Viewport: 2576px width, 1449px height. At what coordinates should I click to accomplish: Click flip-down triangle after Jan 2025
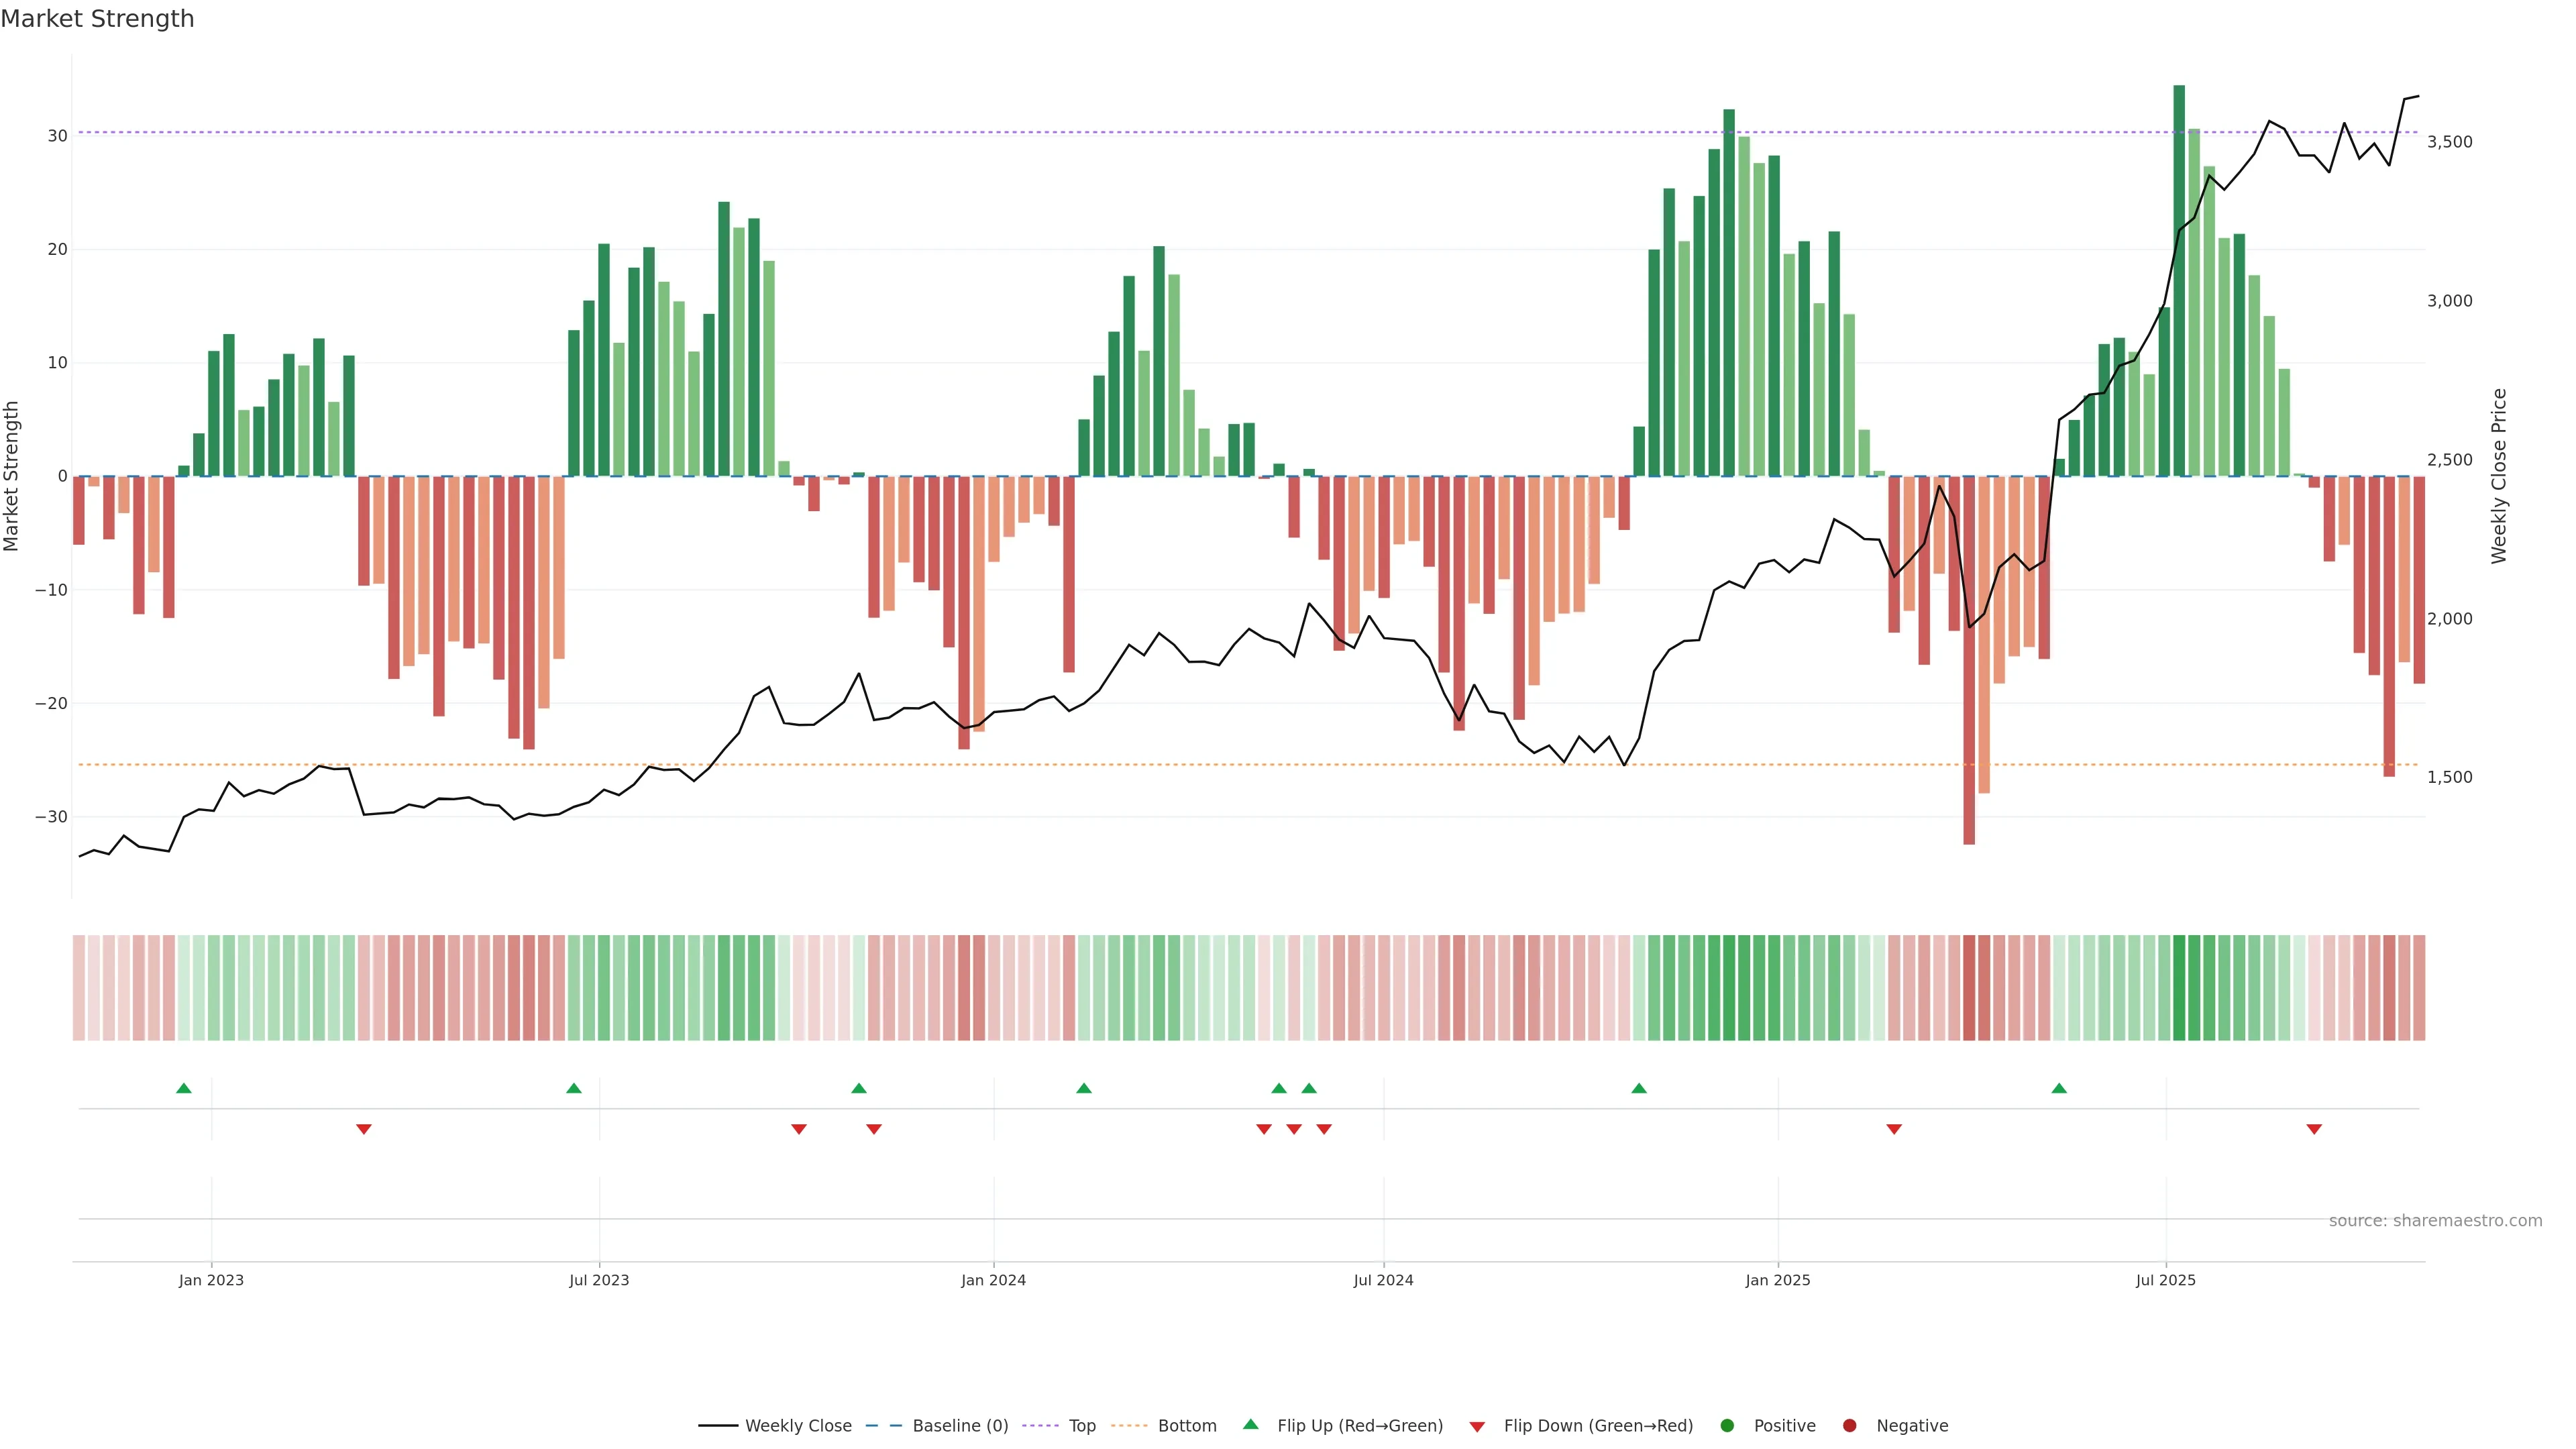(1893, 1129)
